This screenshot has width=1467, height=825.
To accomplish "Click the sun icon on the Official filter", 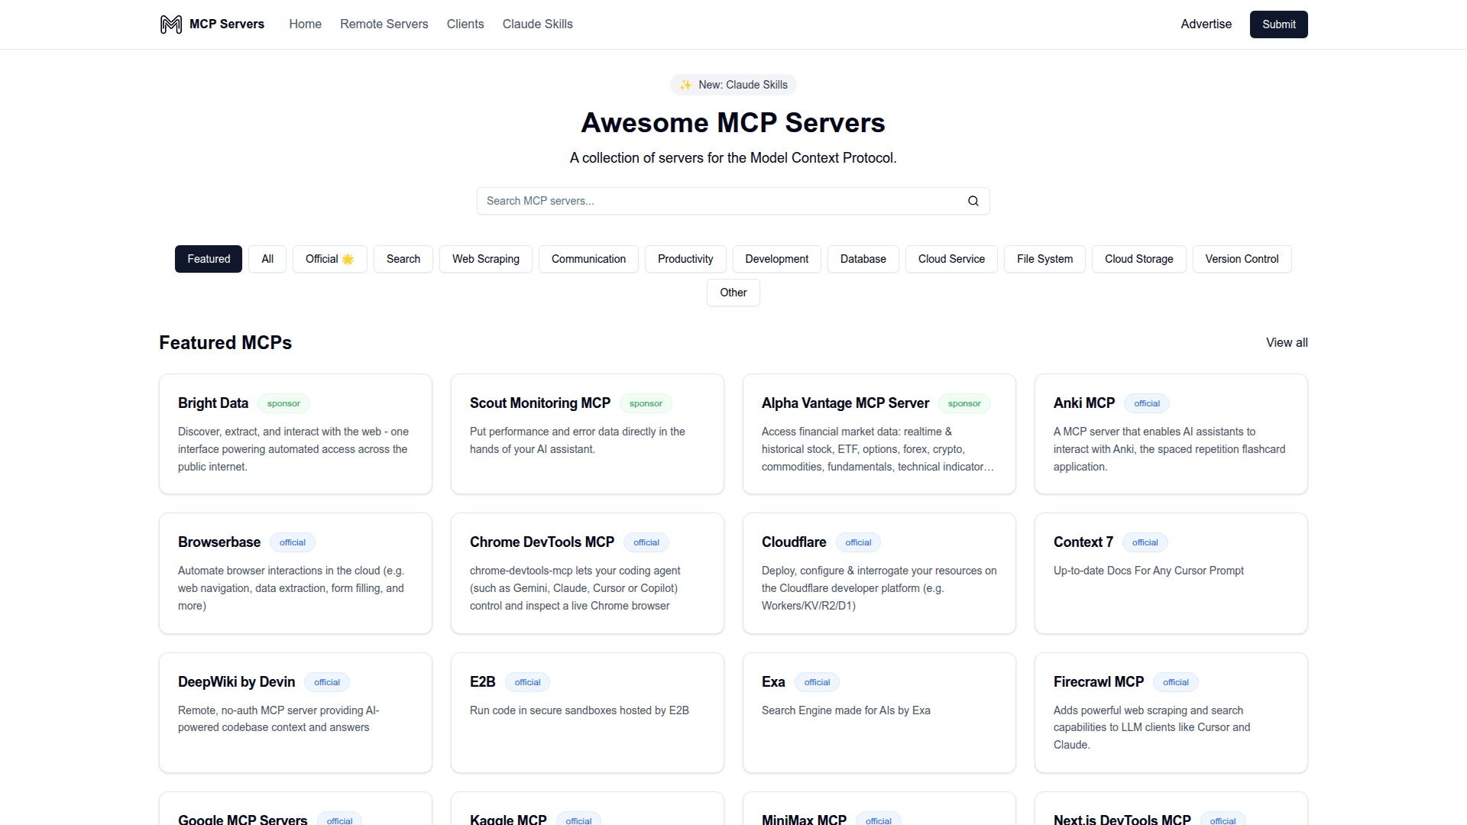I will pyautogui.click(x=348, y=259).
